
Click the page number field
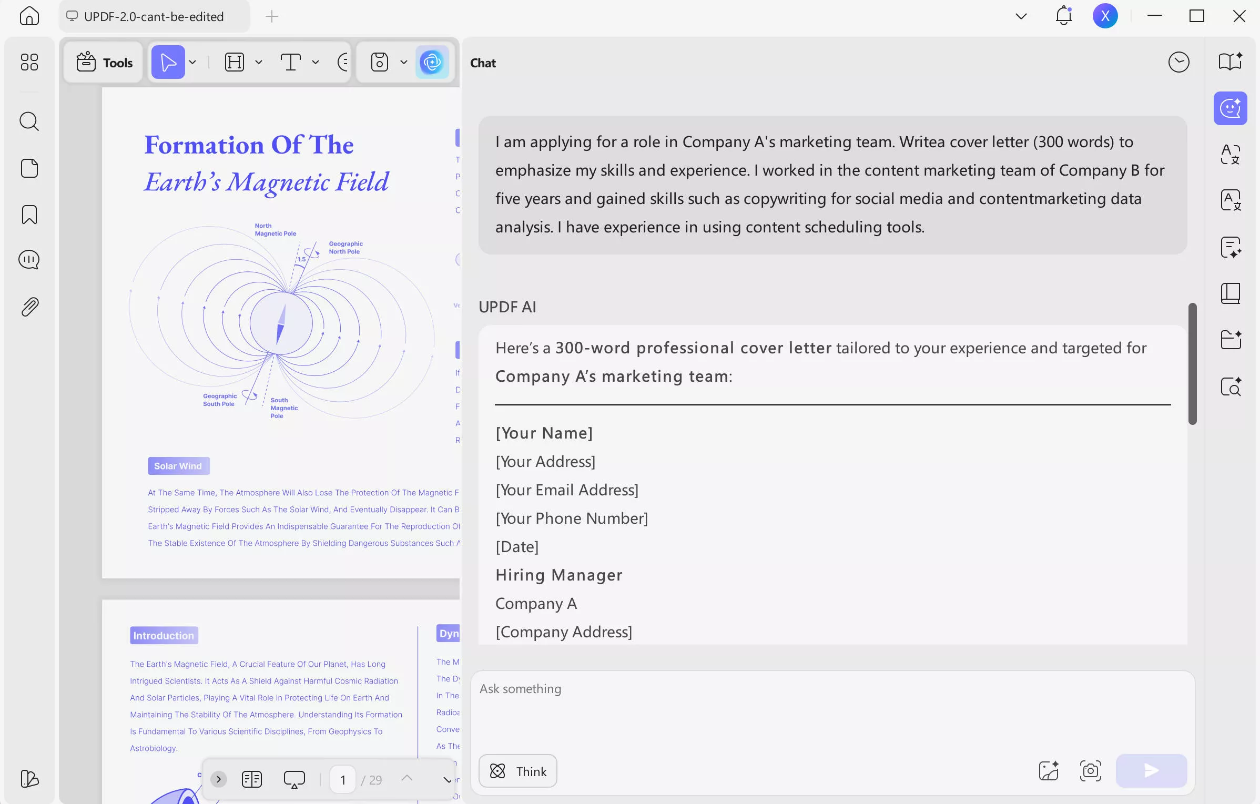coord(343,779)
